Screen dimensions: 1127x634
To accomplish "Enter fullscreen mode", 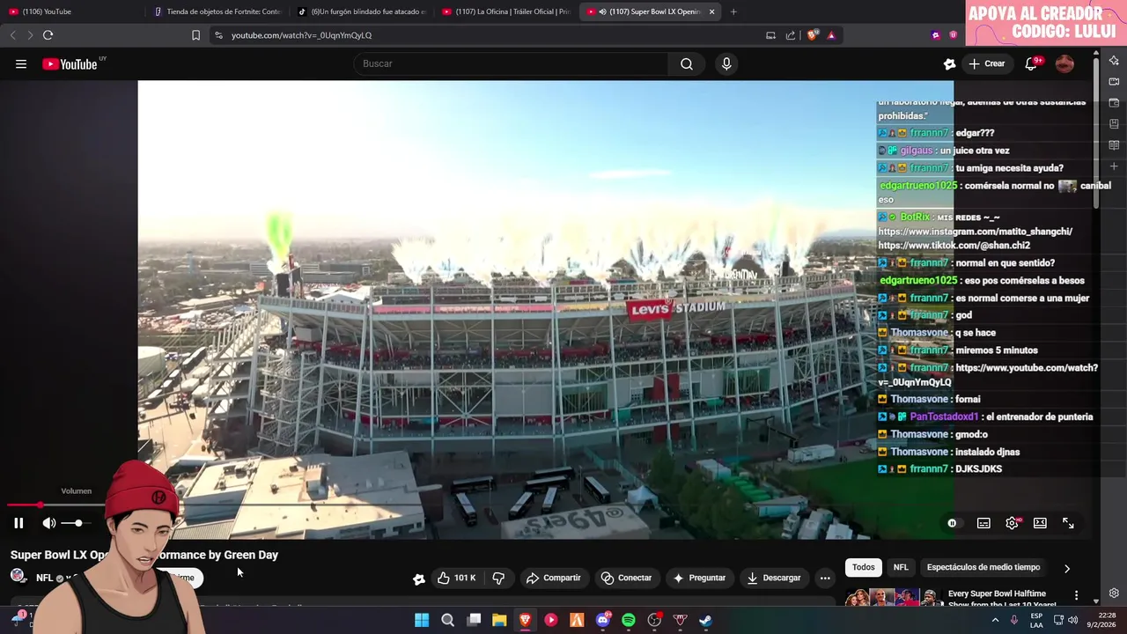I will 1068,523.
